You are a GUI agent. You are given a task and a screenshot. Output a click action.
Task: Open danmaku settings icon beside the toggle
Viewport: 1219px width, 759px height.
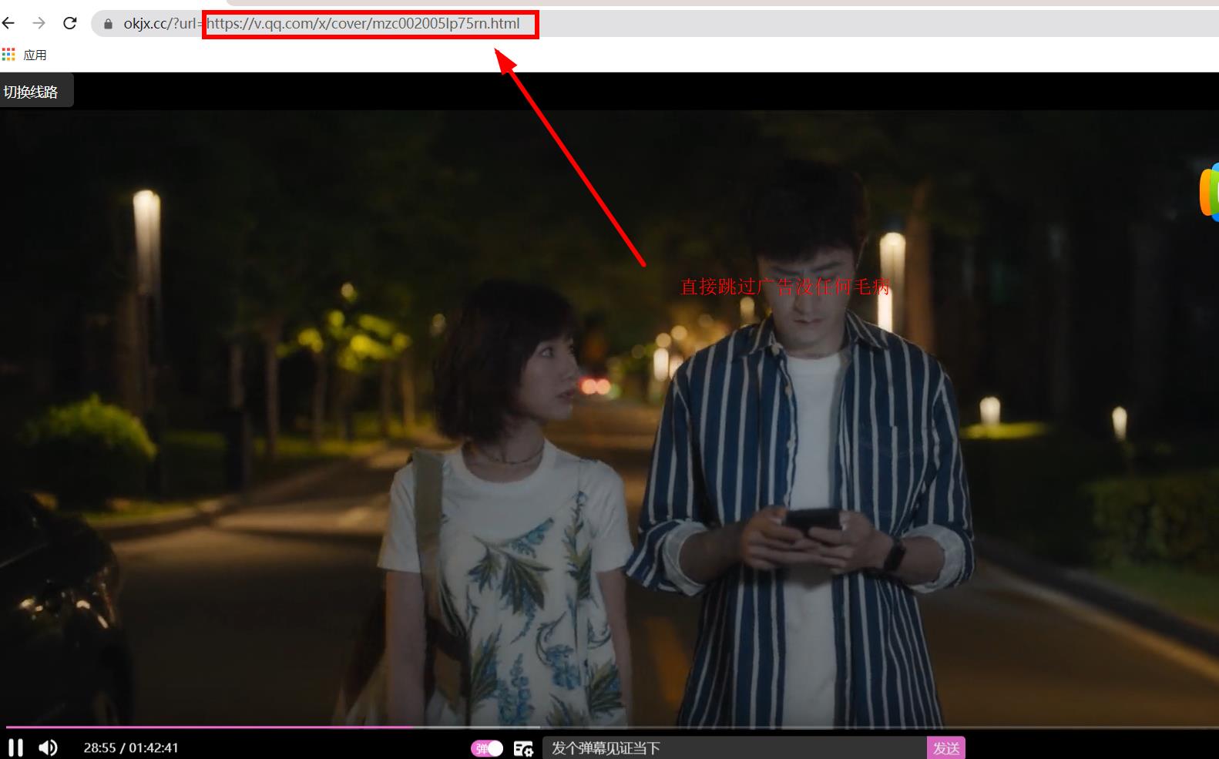coord(523,748)
